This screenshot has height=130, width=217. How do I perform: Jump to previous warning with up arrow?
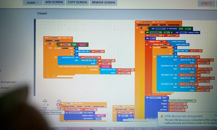tap(45, 100)
